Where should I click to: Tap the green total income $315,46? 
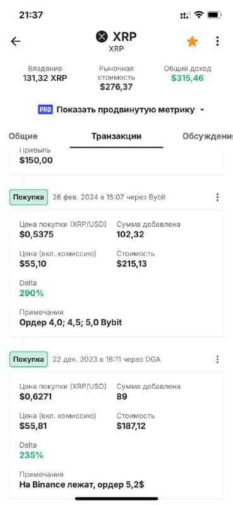pos(188,78)
